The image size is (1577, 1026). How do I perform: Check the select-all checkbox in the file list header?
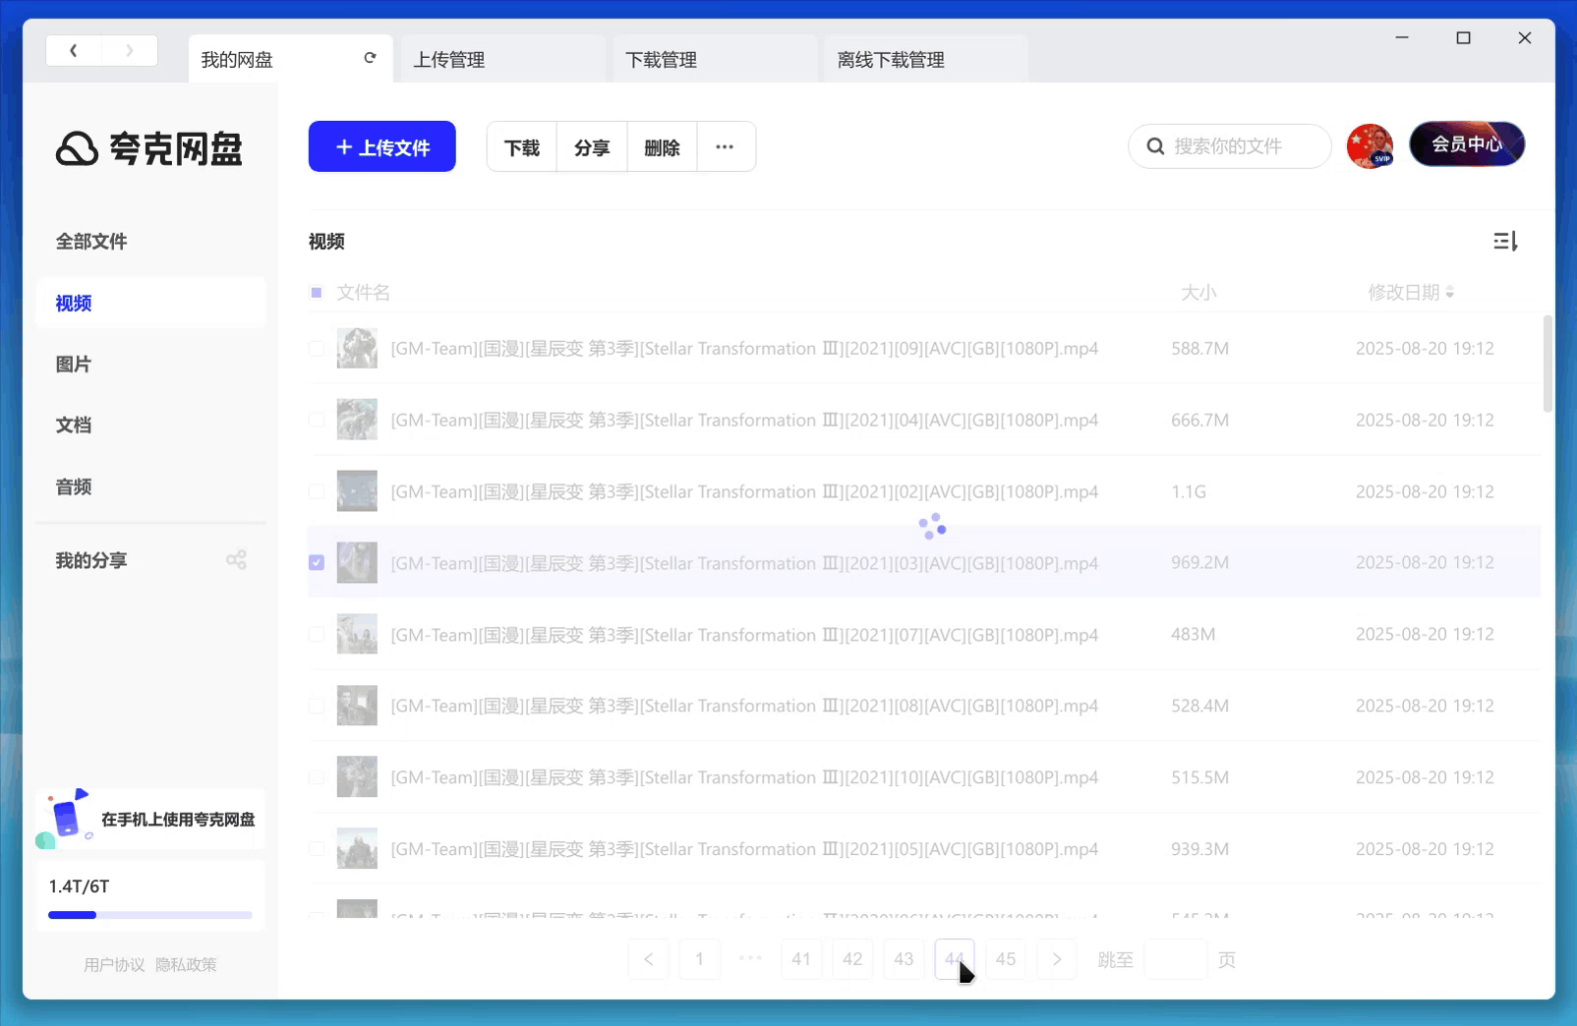coord(317,292)
